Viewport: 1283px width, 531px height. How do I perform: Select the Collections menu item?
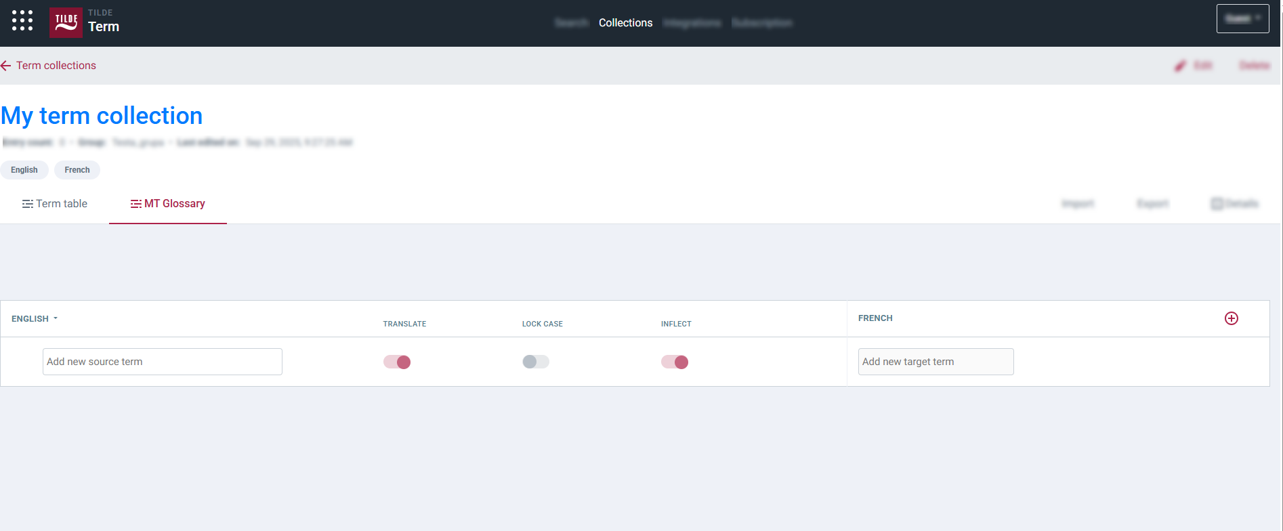click(x=625, y=23)
